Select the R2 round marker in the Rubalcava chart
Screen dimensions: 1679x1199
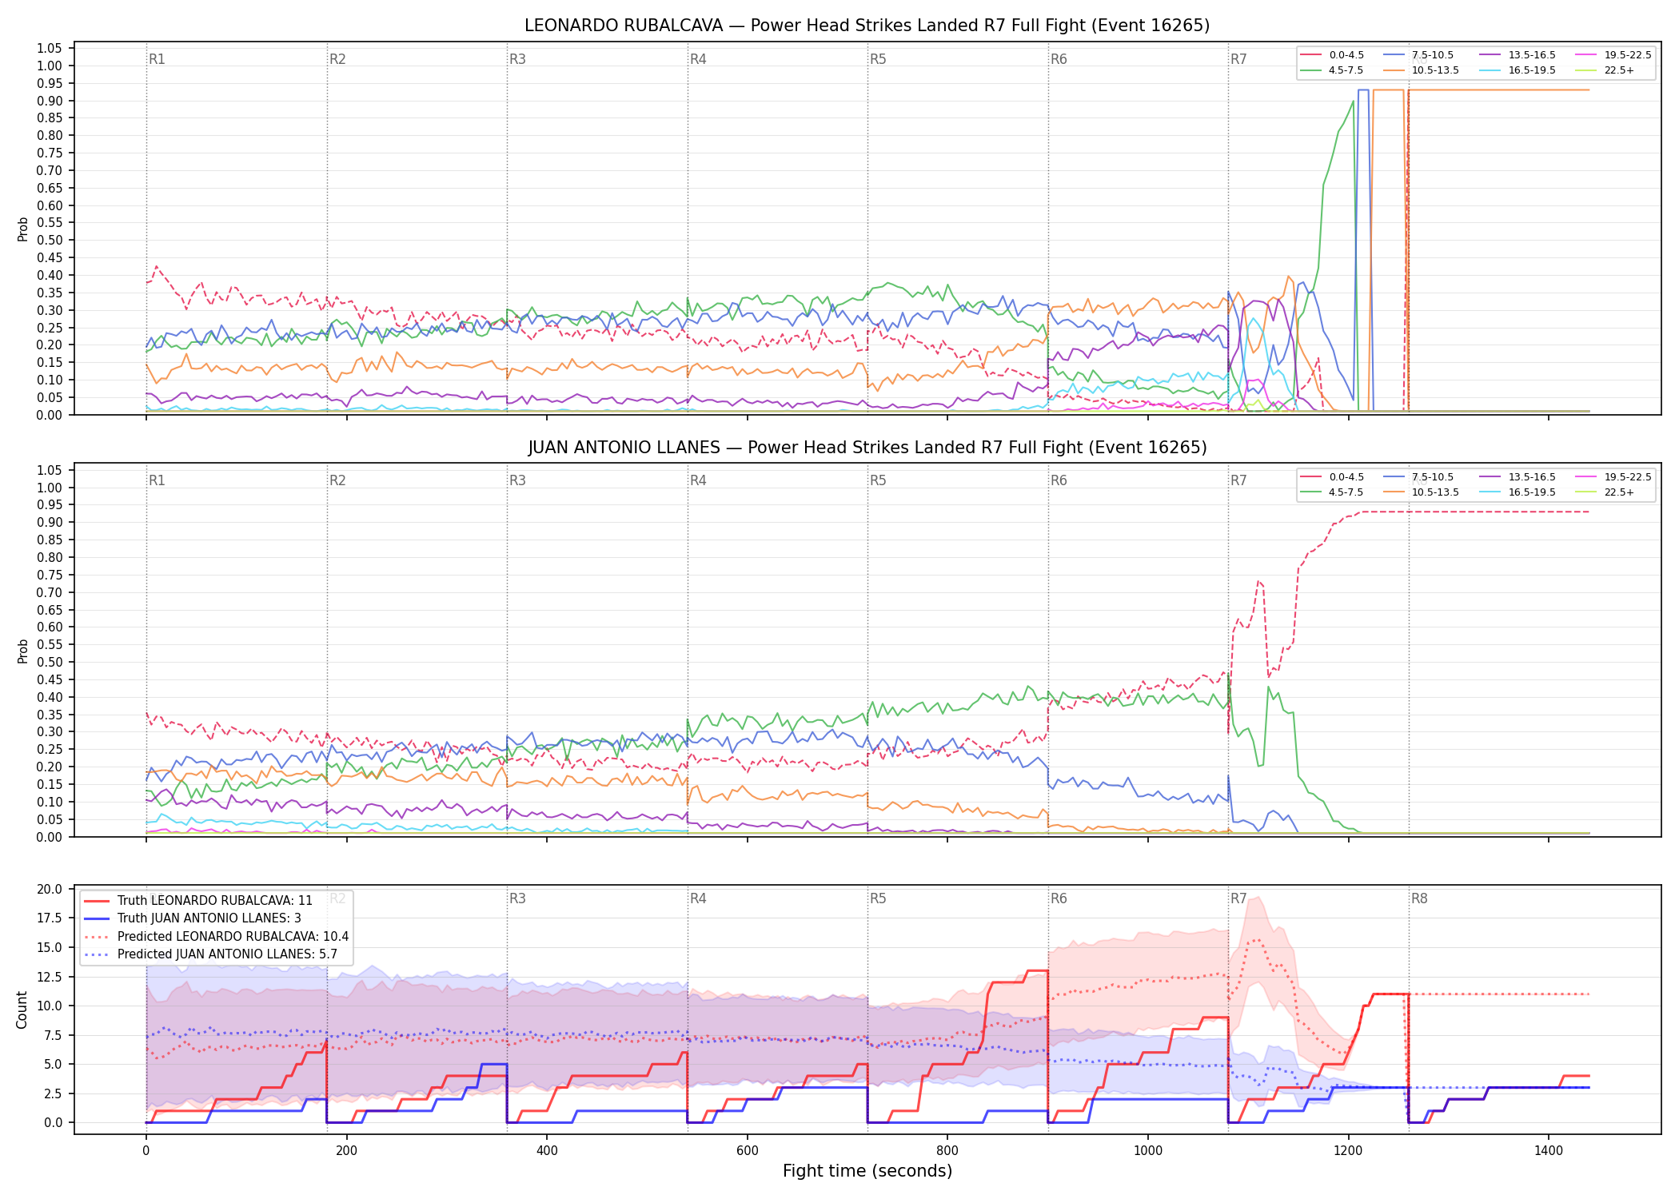[x=337, y=59]
